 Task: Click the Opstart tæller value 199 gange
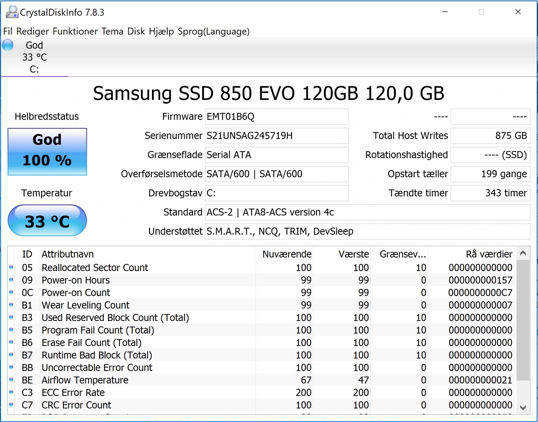pyautogui.click(x=490, y=174)
